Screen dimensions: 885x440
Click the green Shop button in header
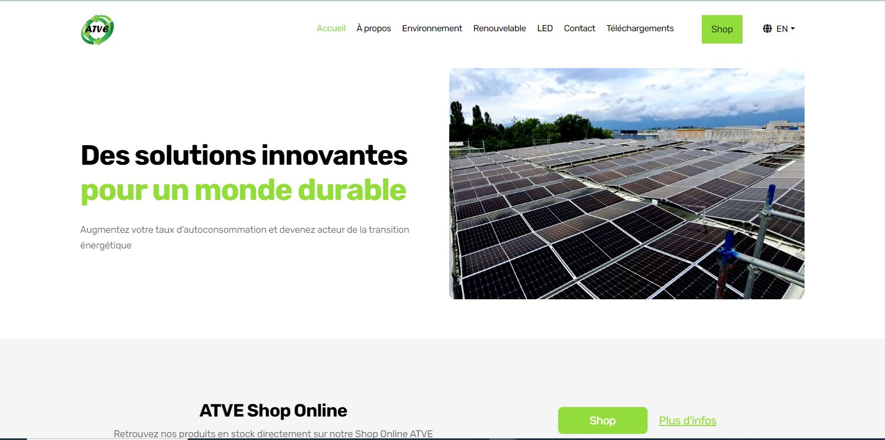[x=722, y=29]
